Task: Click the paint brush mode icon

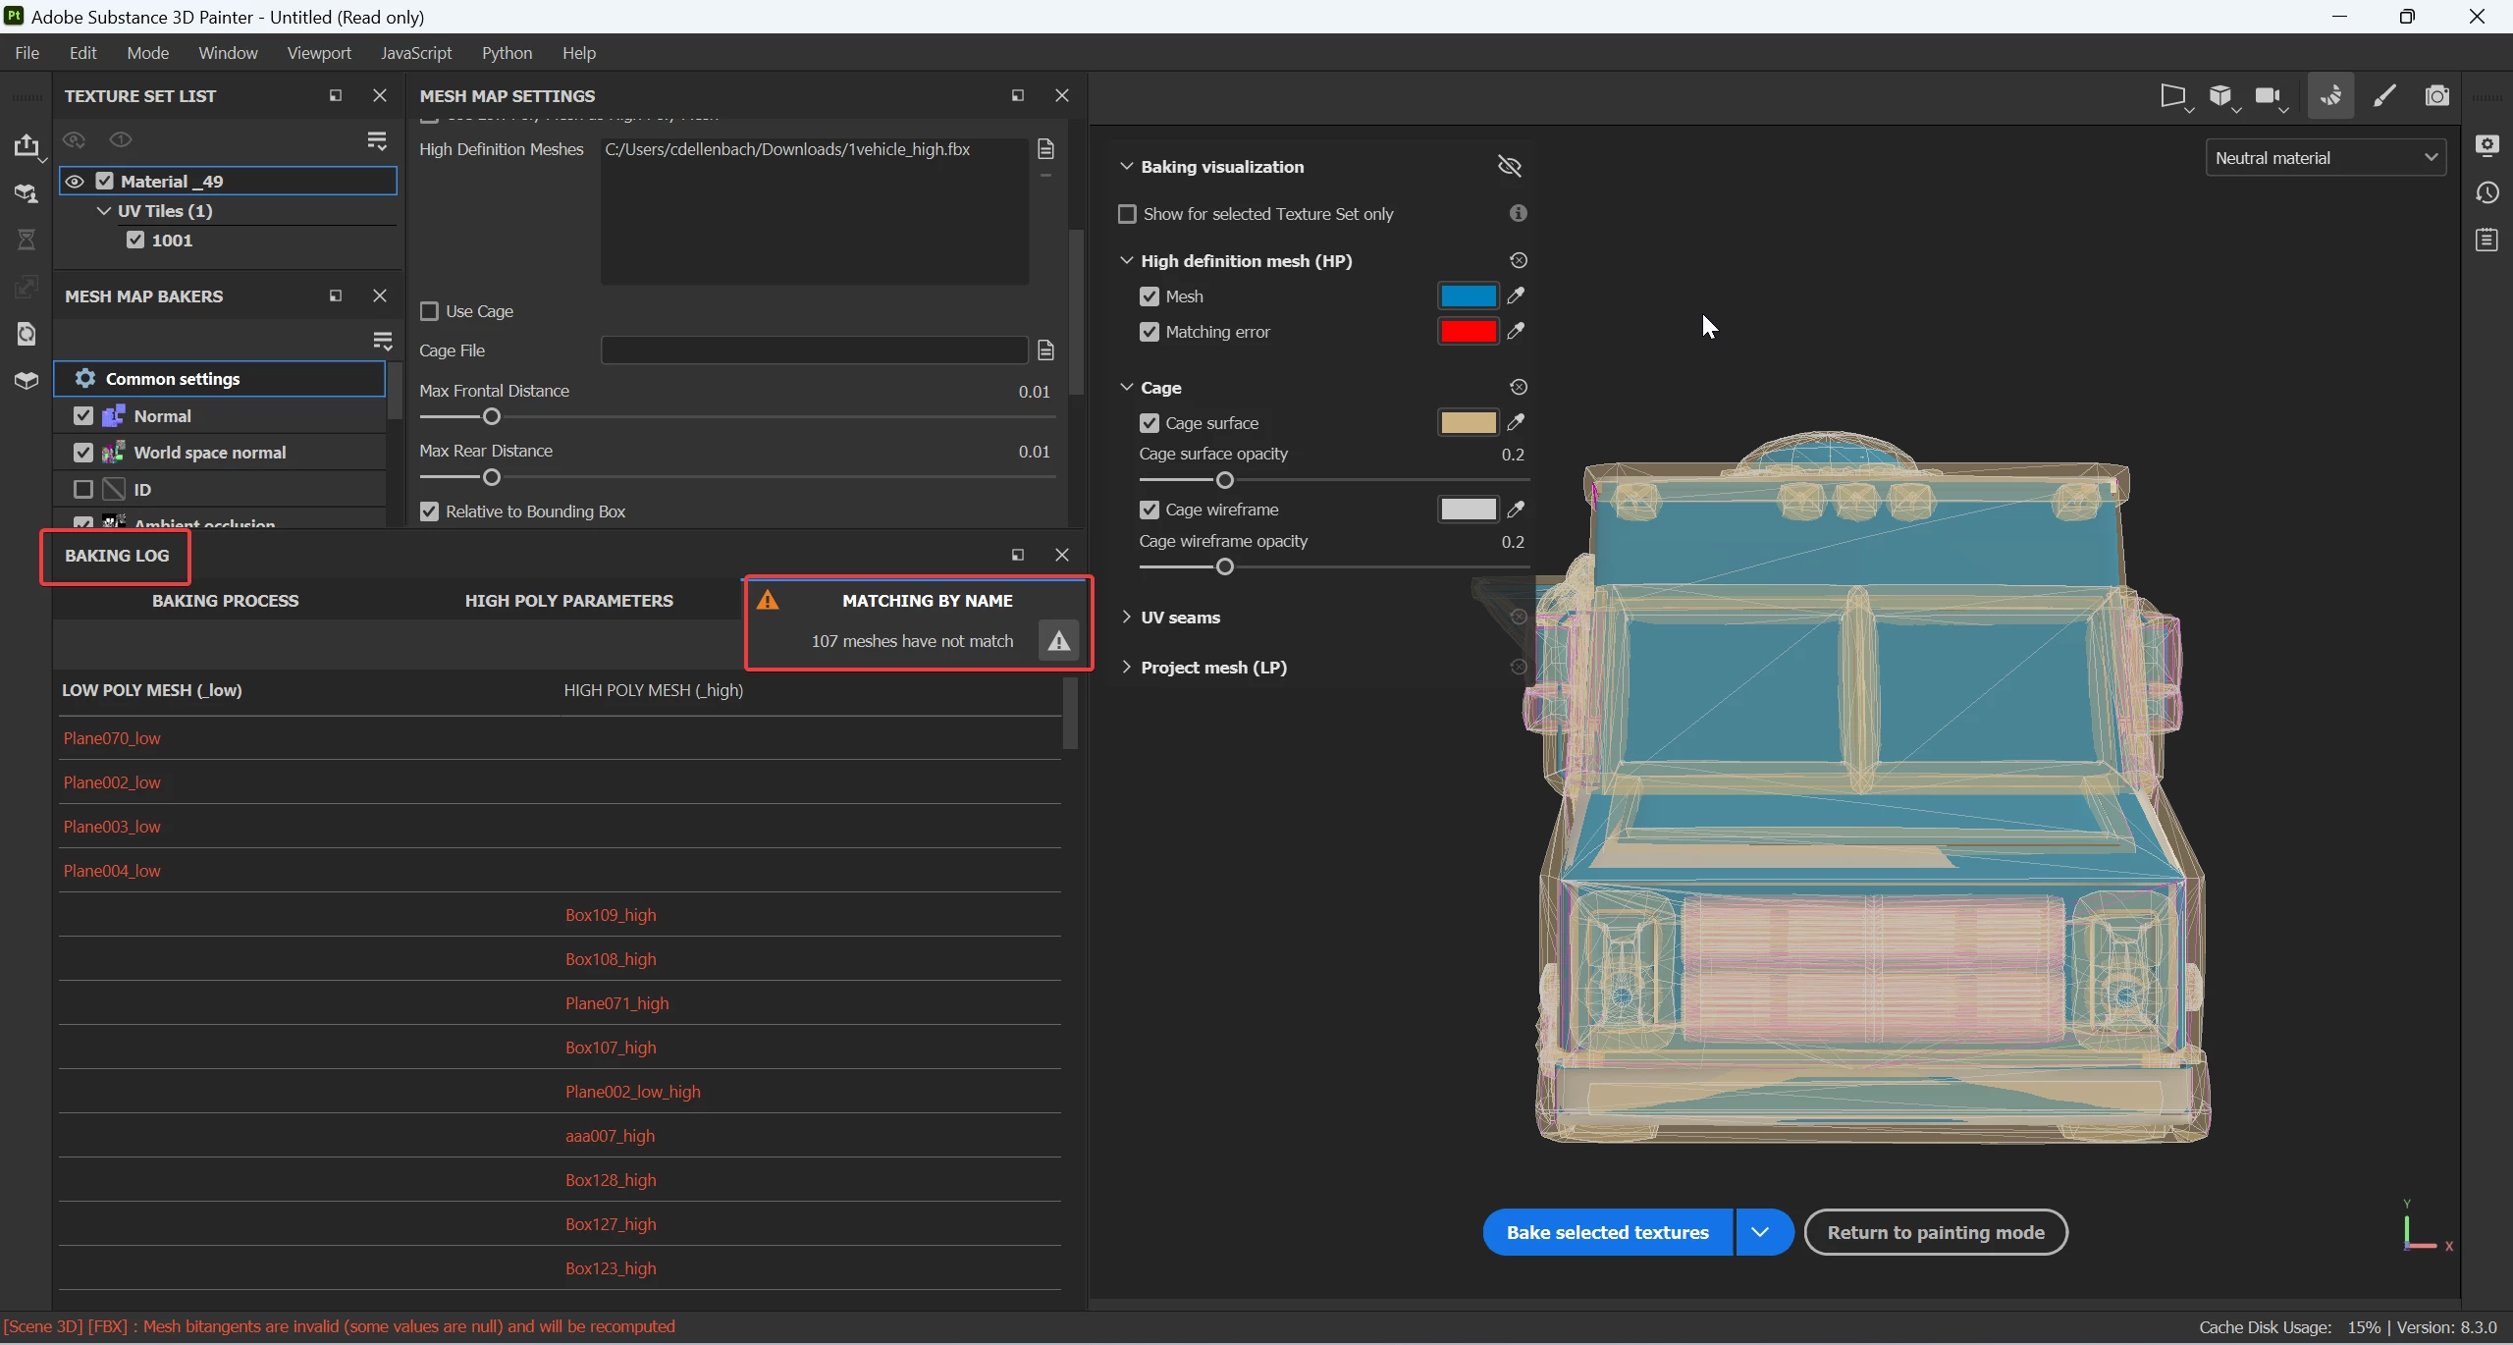Action: (2384, 96)
